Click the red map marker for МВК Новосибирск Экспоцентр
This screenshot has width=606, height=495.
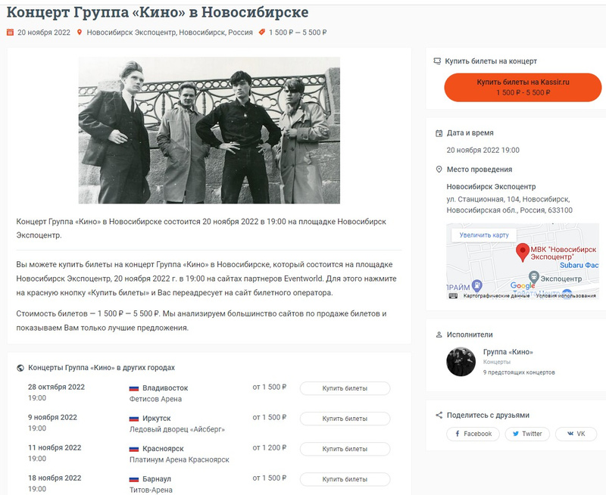[x=523, y=253]
